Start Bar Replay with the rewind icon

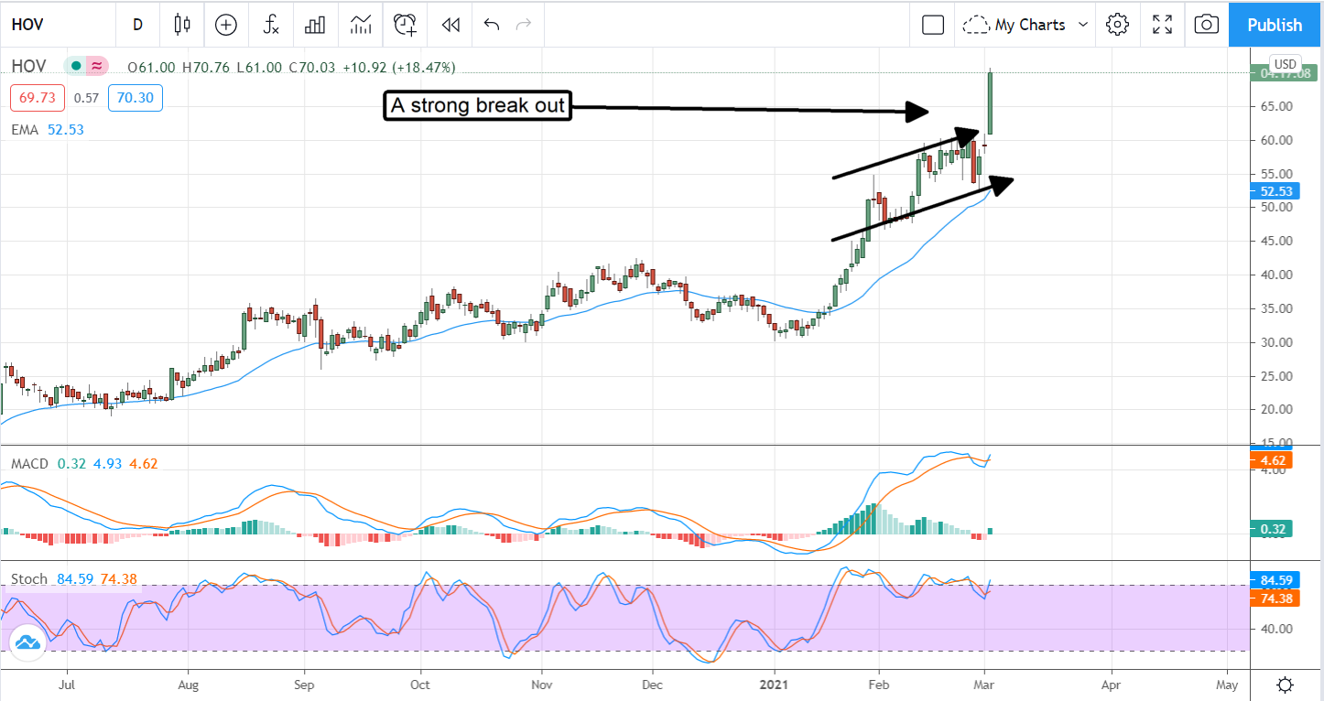tap(450, 25)
